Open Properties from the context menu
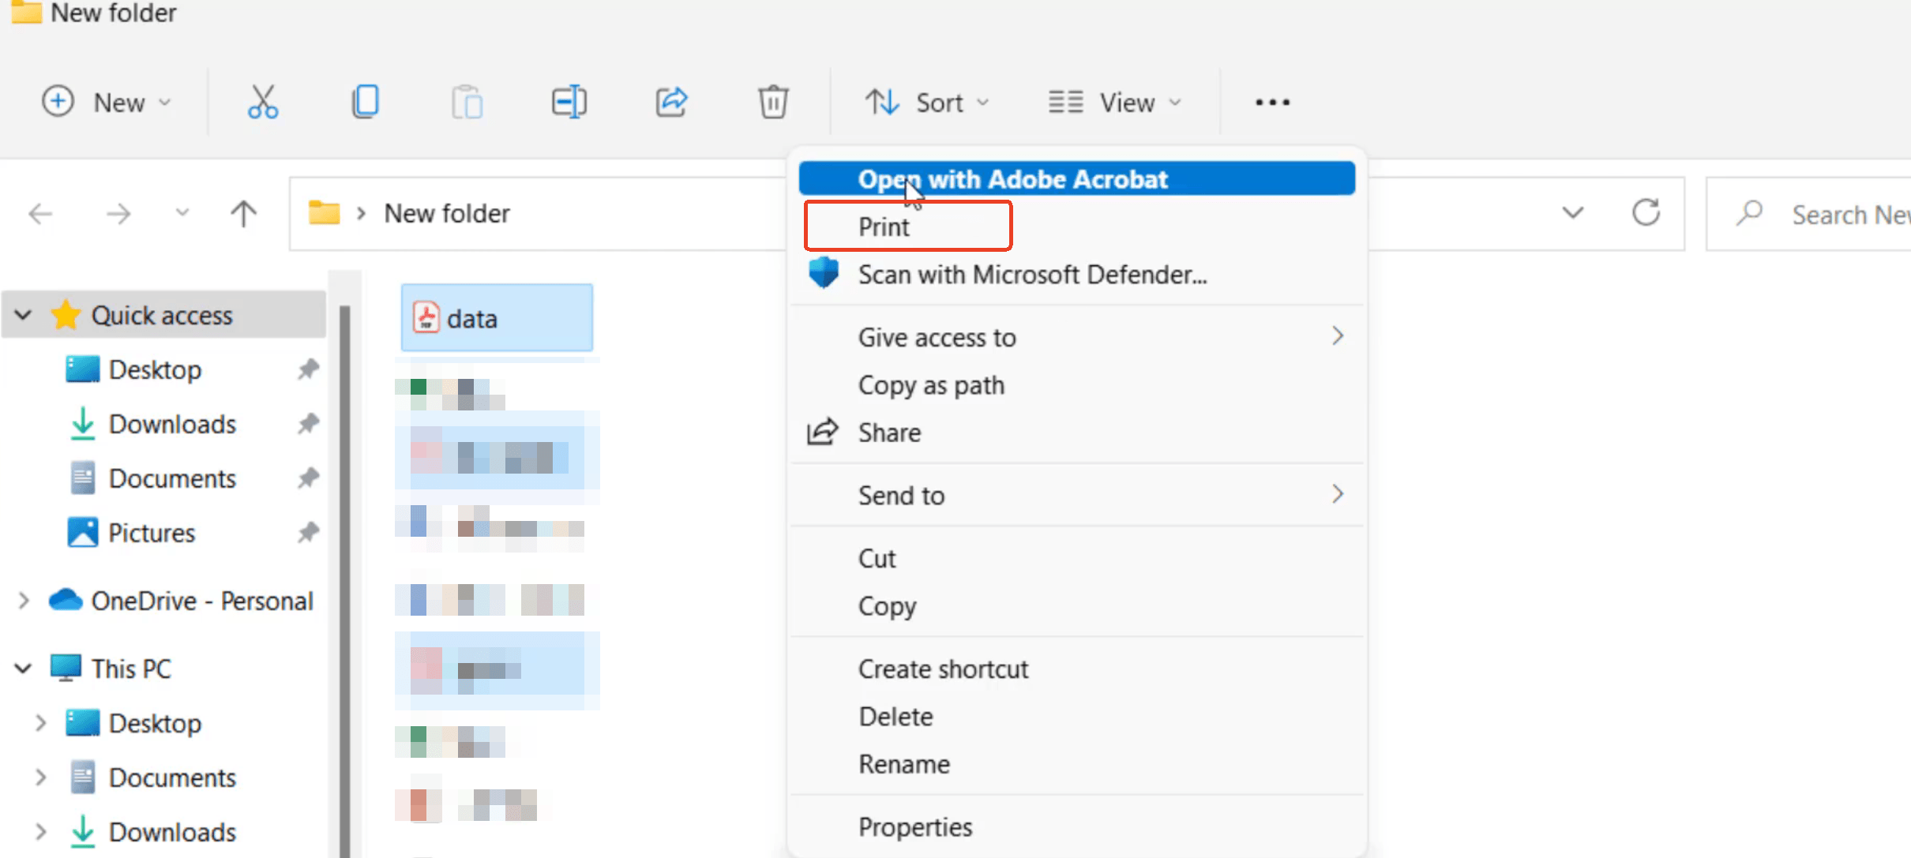Screen dimensions: 1911x858 1077,826
